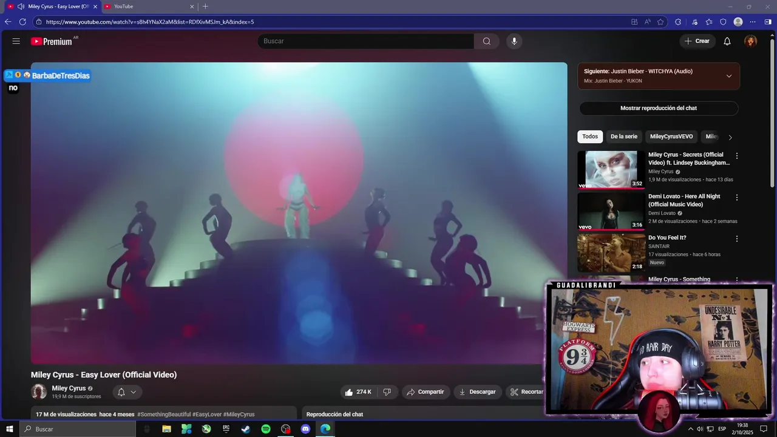Like the video with 274 K
Viewport: 777px width, 437px height.
click(358, 392)
